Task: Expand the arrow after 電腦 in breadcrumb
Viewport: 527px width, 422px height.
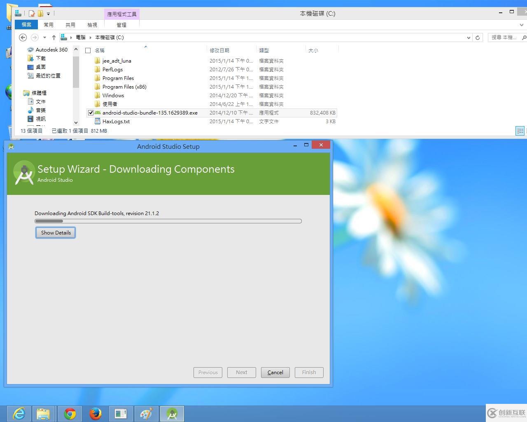Action: [91, 38]
